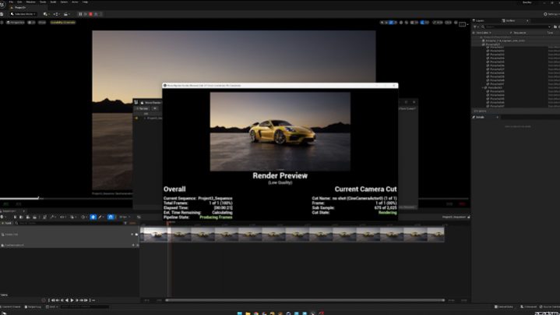Open Derived Data in status bar
This screenshot has width=560, height=315.
coord(504,306)
